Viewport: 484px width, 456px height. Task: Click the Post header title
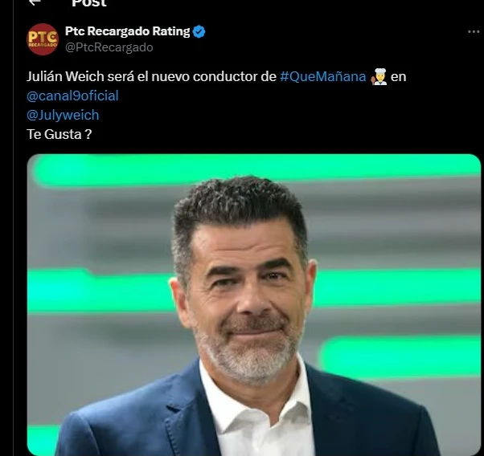[88, 3]
